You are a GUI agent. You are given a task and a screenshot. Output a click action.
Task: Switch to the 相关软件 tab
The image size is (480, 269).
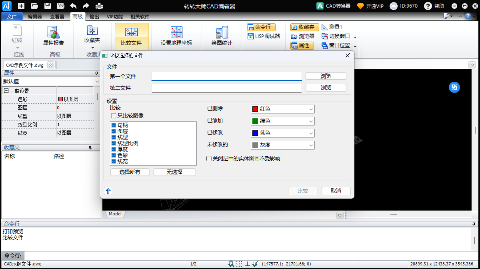tap(140, 17)
